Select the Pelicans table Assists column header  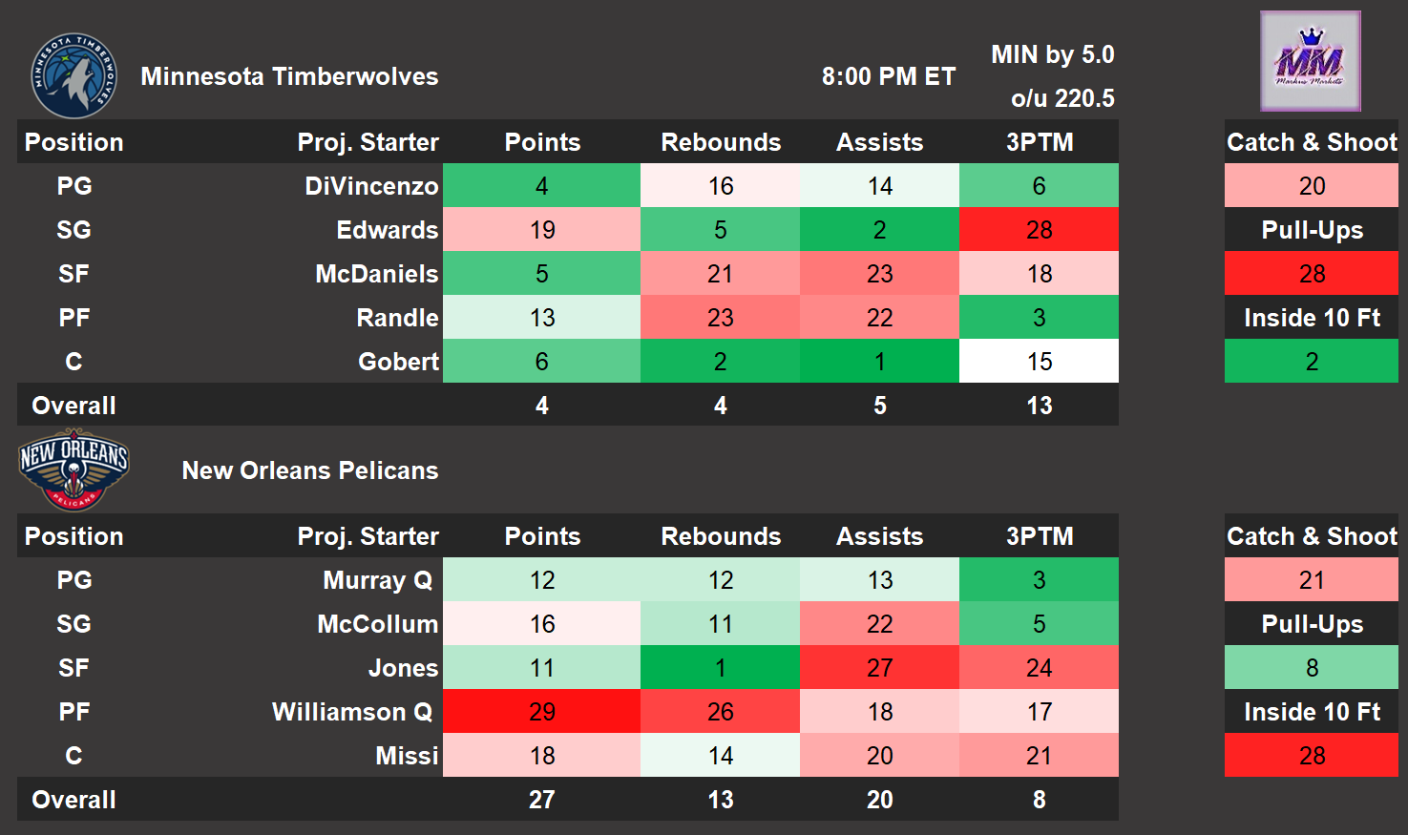tap(879, 536)
